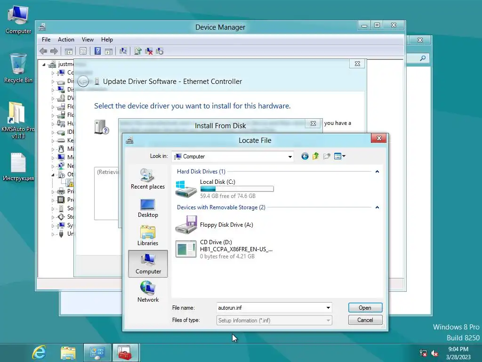
Task: Select Floppy Disk Drive (A:)
Action: point(214,225)
